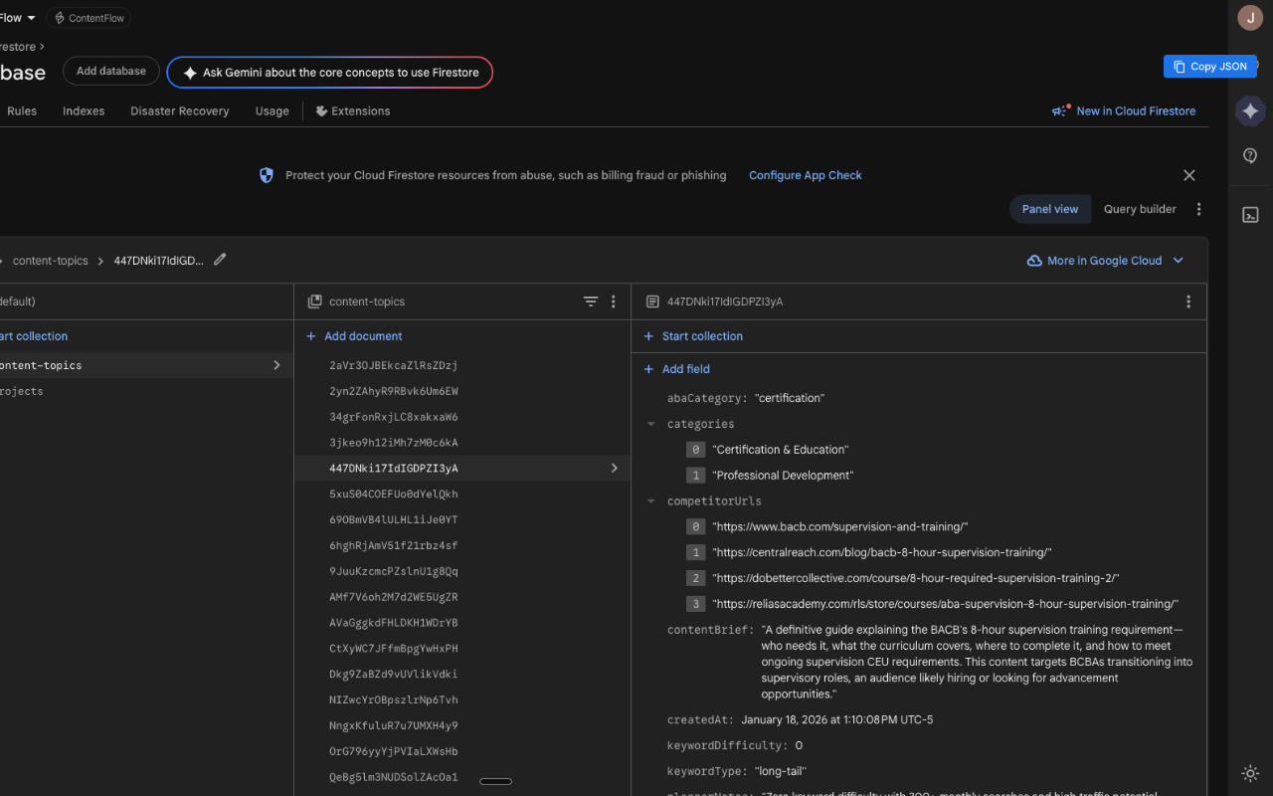Viewport: 1273px width, 796px height.
Task: Toggle the light/dark theme sun icon
Action: pos(1250,773)
